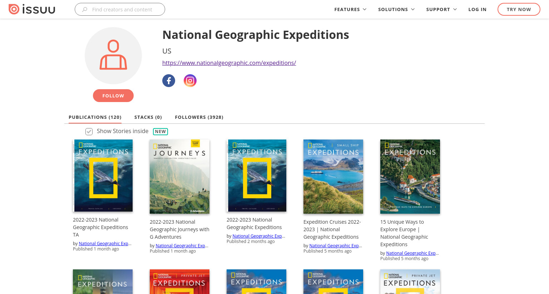The height and width of the screenshot is (294, 549).
Task: Open the nationalgeographic.com expeditions link
Action: (x=229, y=63)
